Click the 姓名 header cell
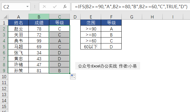Viewport: 190px width, 112px height. 19,23
